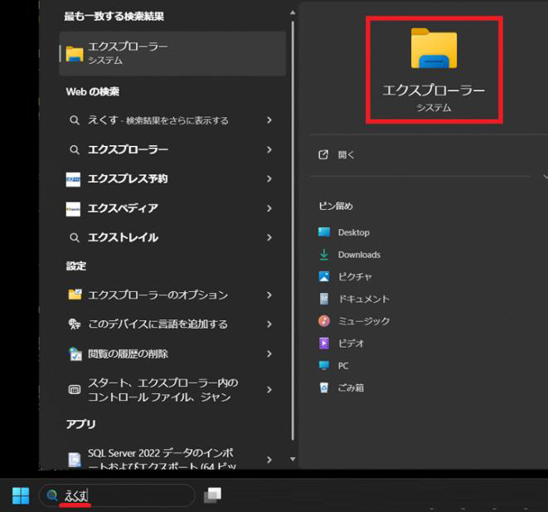Expand the えくす web search result chevron
Viewport: 548px width, 512px height.
click(269, 120)
